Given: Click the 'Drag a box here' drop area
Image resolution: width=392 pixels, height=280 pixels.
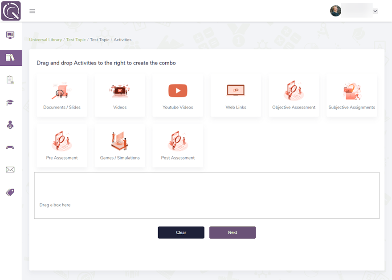Looking at the screenshot, I should pos(207,196).
